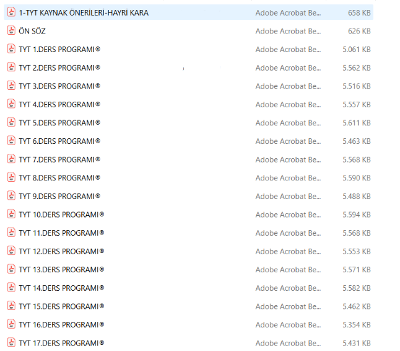The height and width of the screenshot is (351, 400).
Task: Select file name TYT 1.DERS PROGRAMI
Action: 59,50
